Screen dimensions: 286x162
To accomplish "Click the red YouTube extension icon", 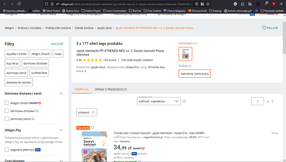I will tap(274, 4).
